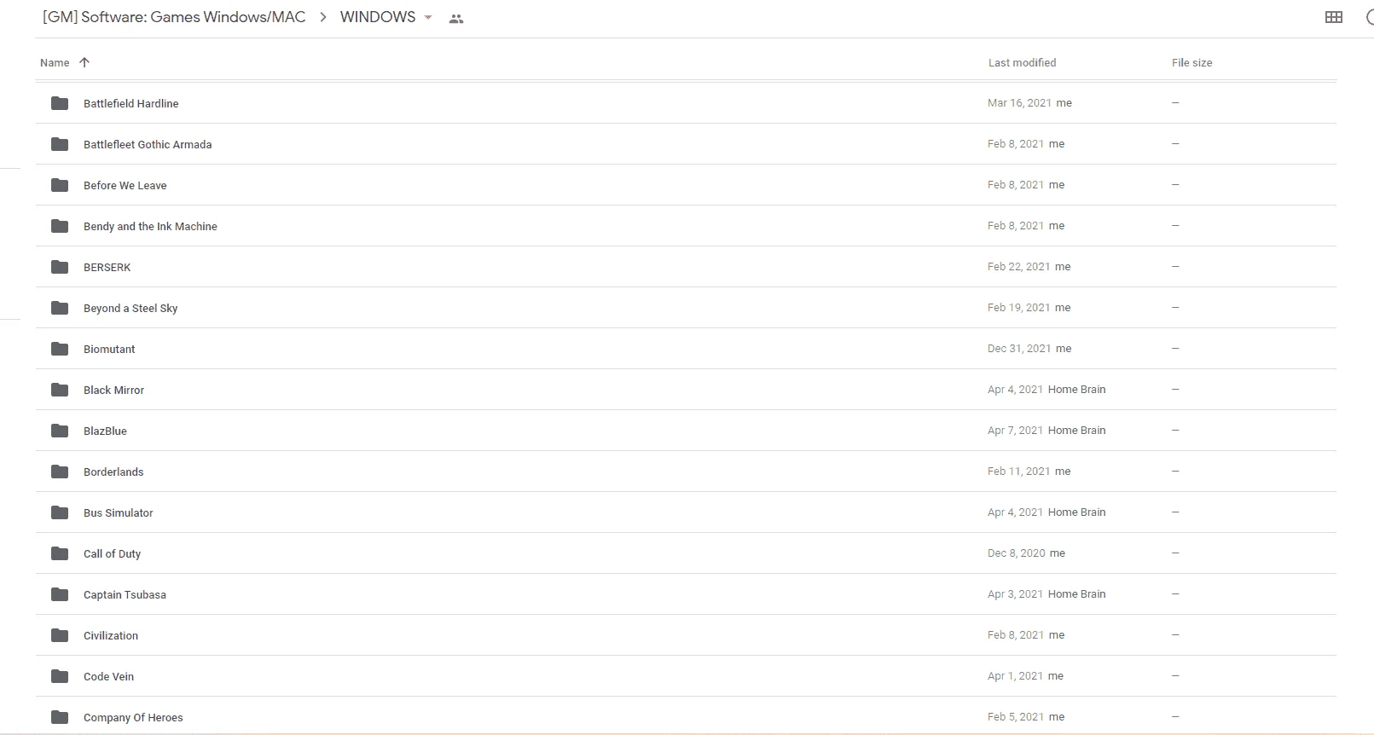The image size is (1374, 735).
Task: Click Mar 16, 2021 date of Battlefield Hardline
Action: [1019, 102]
